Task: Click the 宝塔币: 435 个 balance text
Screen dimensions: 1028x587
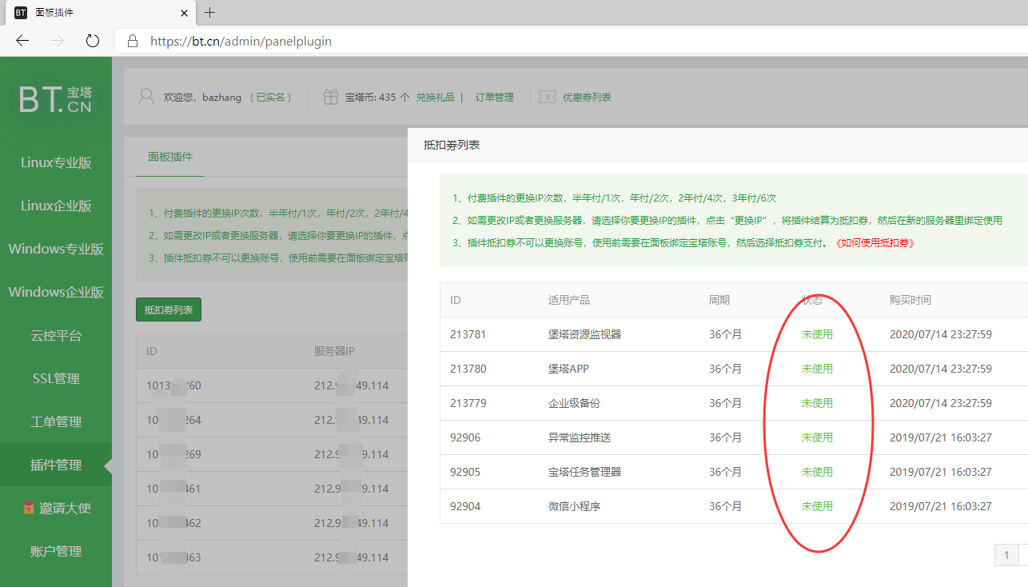Action: 377,97
